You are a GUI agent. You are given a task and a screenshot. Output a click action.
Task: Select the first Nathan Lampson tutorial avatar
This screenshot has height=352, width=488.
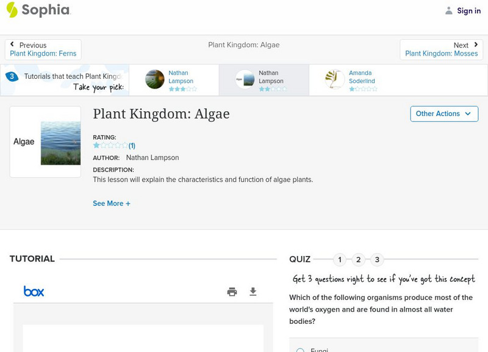(x=155, y=79)
